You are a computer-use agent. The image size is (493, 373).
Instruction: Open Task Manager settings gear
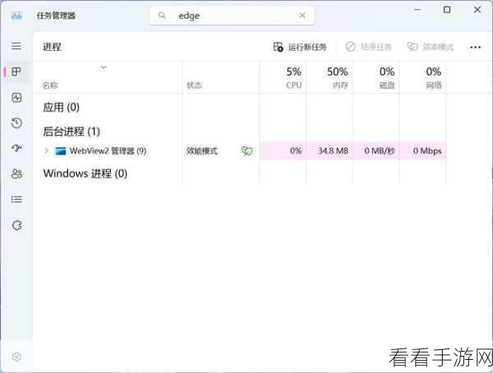coord(16,357)
